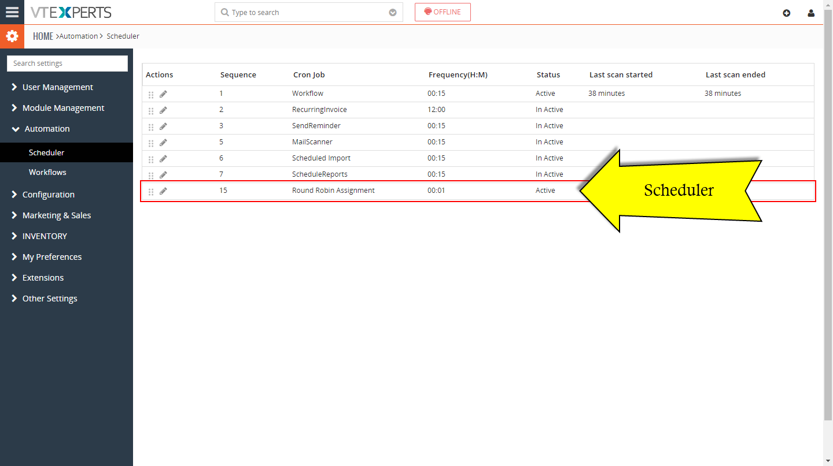Click the Sequence column header
This screenshot has height=466, width=833.
(x=238, y=74)
